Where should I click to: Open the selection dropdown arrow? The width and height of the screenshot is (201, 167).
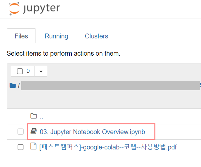click(41, 71)
